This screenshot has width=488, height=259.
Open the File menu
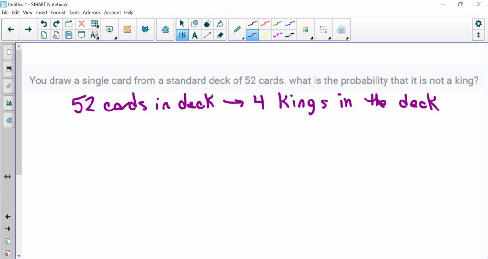(x=5, y=13)
